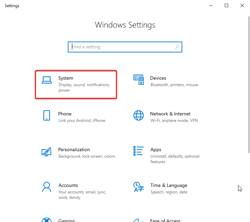250x222 pixels.
Task: Select the Apps category title
Action: pos(156,149)
